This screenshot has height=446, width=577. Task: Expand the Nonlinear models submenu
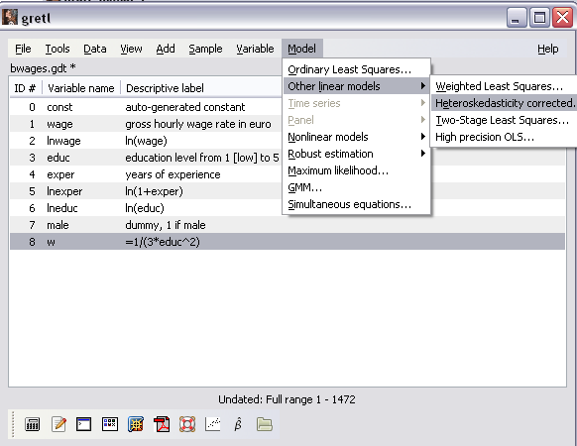tap(356, 137)
